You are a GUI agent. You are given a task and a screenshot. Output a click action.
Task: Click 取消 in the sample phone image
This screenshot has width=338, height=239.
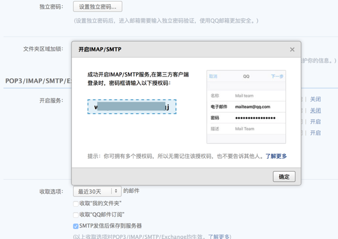coord(213,76)
